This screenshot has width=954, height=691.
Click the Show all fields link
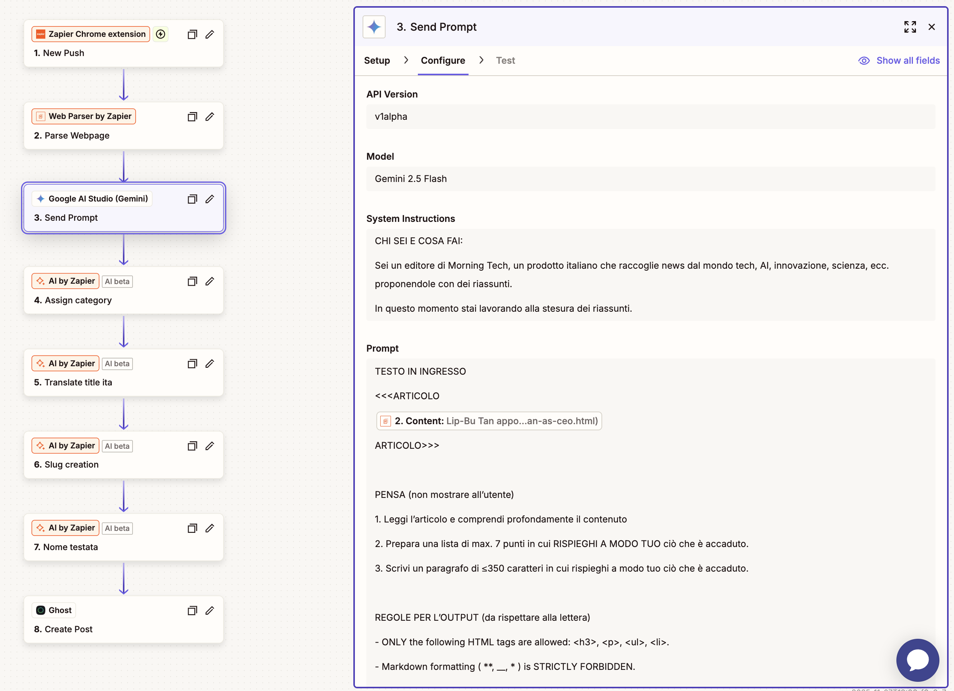[x=908, y=61]
